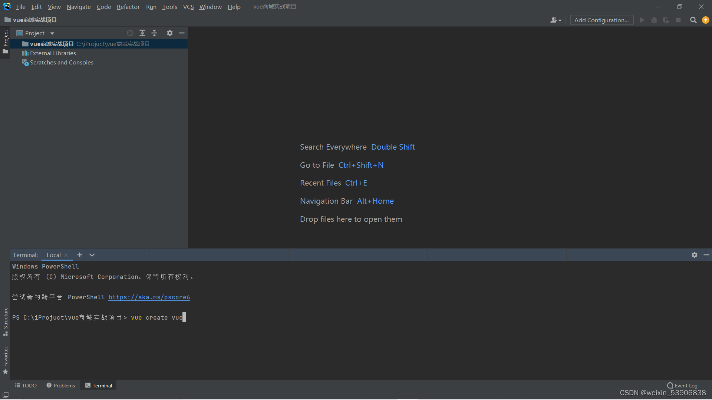Click the Debug bug icon
This screenshot has height=400, width=712.
654,20
